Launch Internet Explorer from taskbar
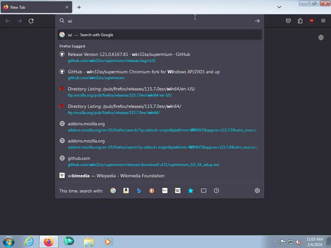 (29, 242)
